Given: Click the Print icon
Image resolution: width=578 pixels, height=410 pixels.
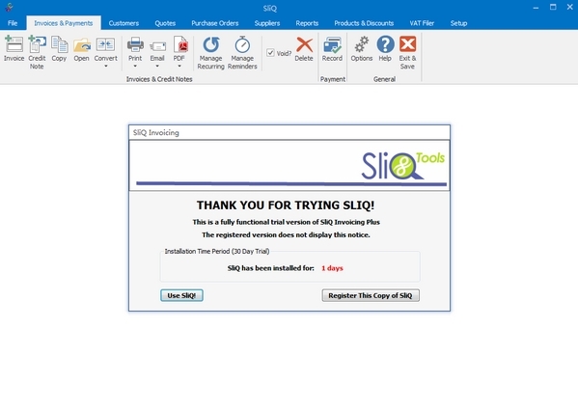Looking at the screenshot, I should click(x=135, y=44).
